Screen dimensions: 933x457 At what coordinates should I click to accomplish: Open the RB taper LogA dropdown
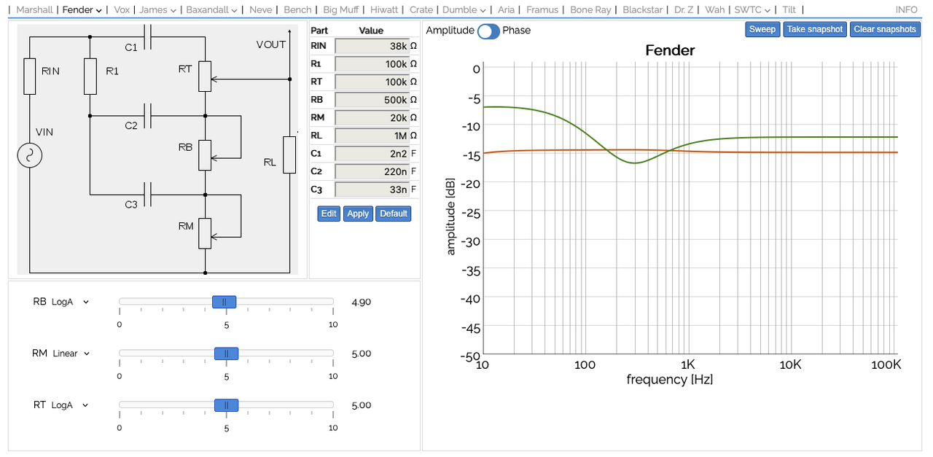[70, 302]
